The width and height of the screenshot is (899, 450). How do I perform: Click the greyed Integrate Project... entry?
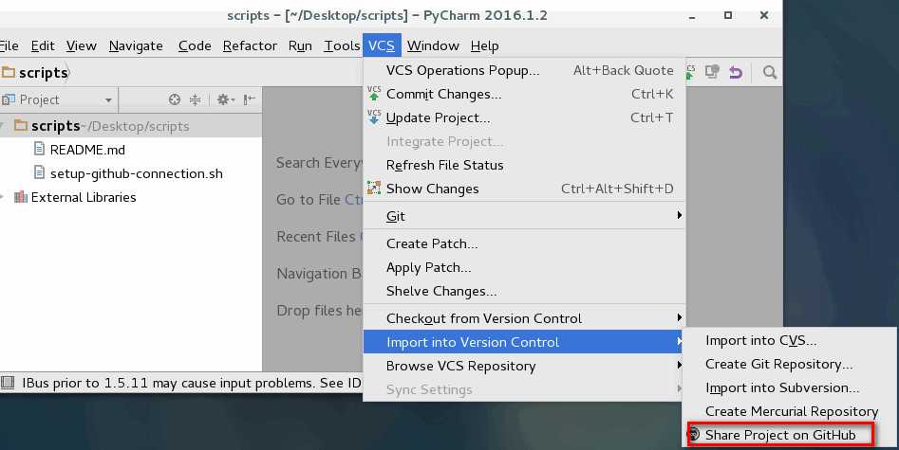(525, 141)
